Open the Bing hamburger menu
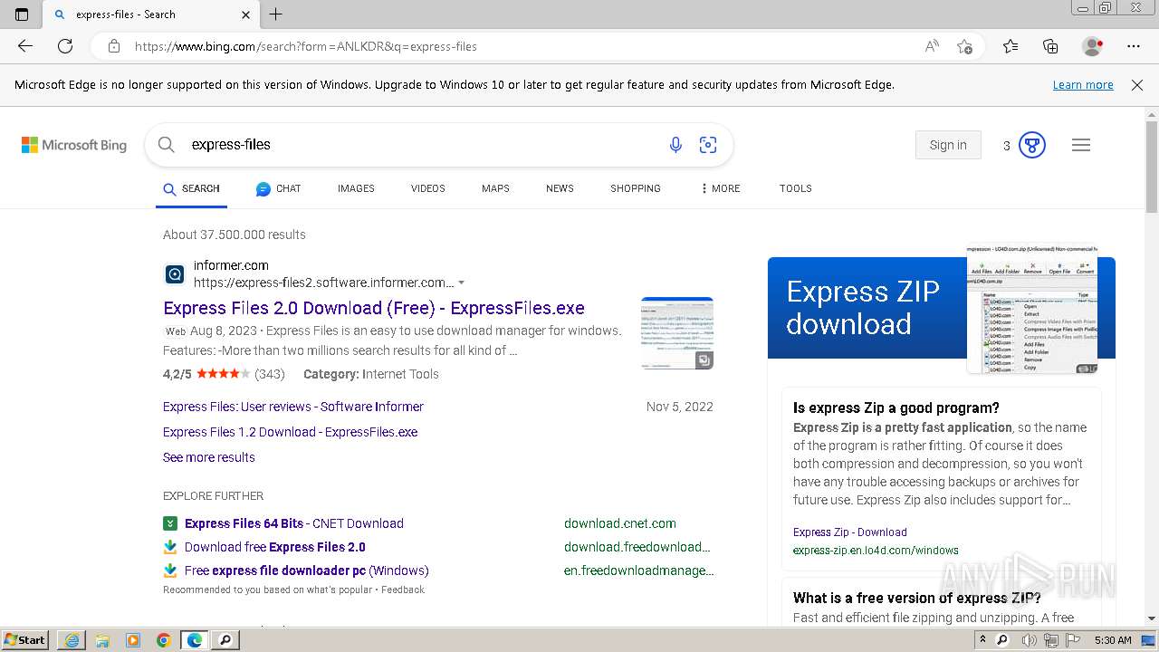 point(1081,145)
